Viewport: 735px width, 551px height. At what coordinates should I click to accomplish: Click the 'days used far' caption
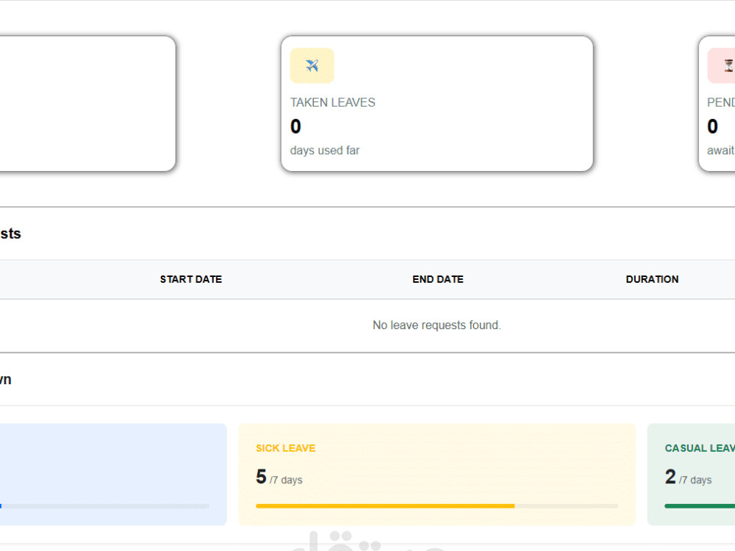[325, 151]
